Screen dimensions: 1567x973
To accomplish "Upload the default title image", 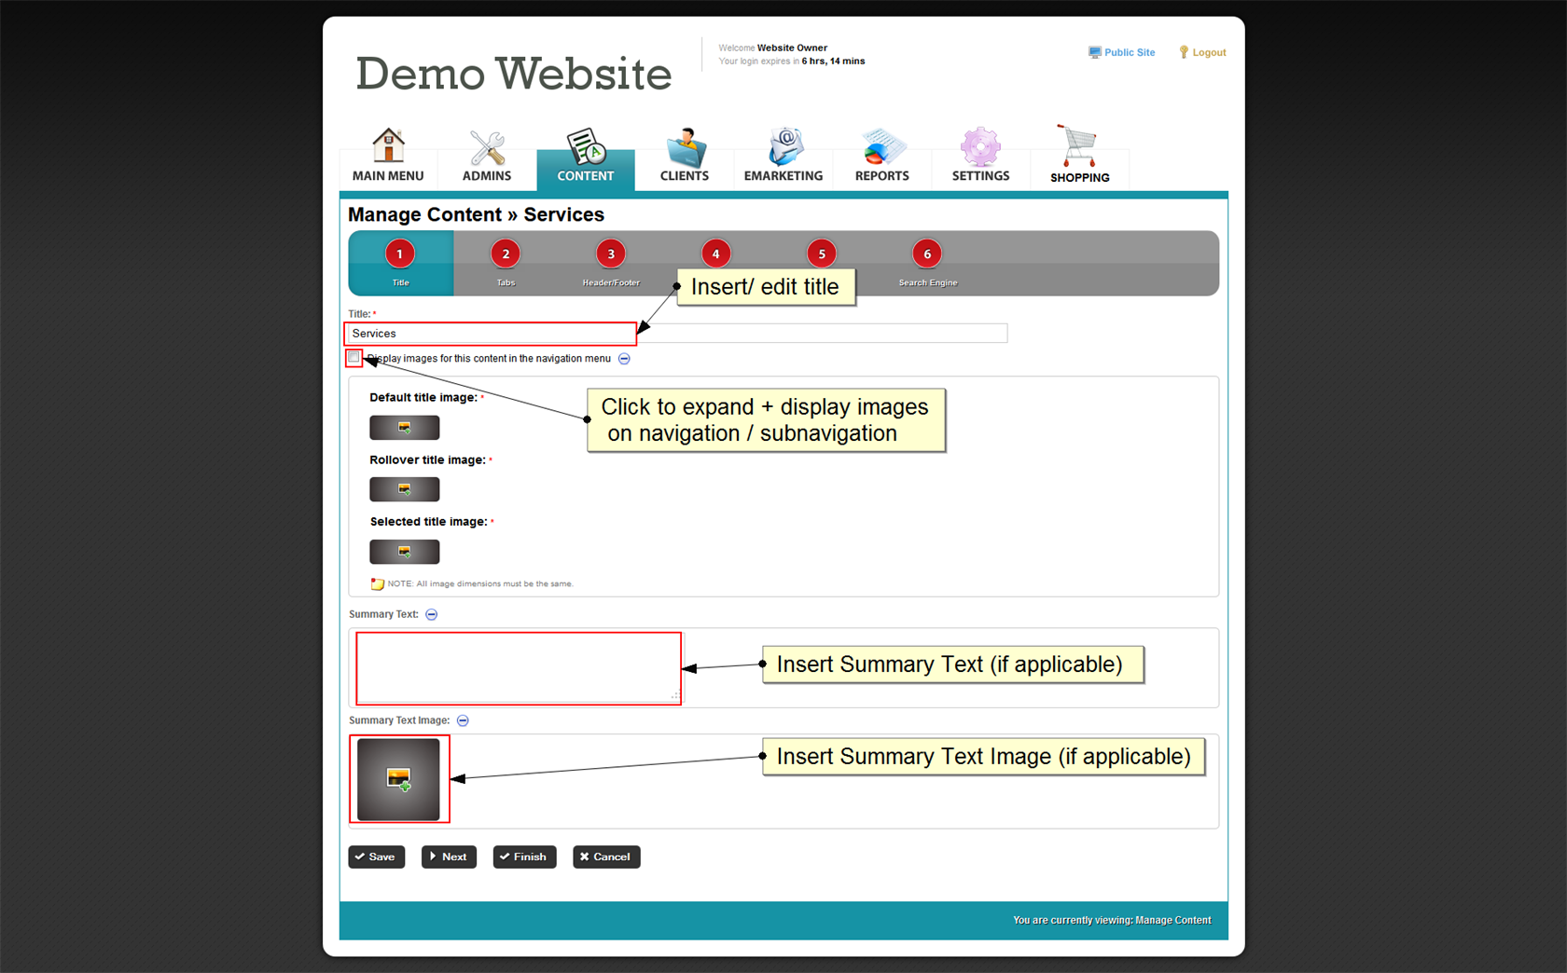I will click(404, 428).
